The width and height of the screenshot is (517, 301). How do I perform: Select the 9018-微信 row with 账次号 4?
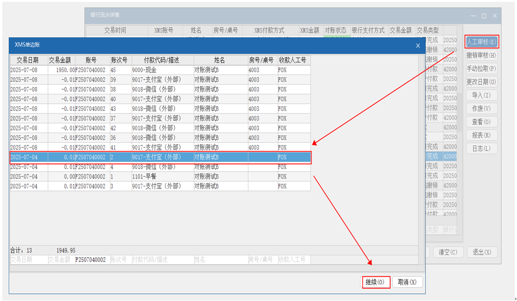(160, 166)
